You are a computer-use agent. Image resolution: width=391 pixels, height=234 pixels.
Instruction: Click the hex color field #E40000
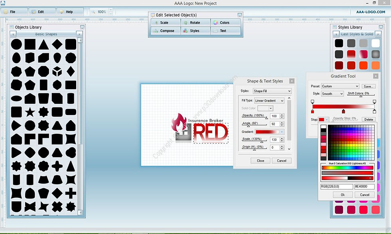tap(364, 186)
